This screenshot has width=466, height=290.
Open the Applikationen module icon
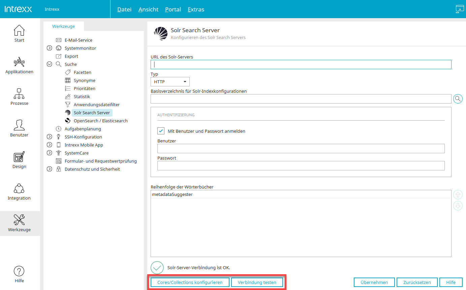[19, 65]
